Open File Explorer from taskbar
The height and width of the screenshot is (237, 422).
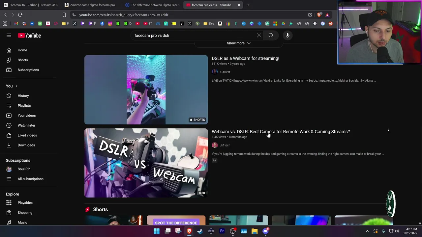255,231
